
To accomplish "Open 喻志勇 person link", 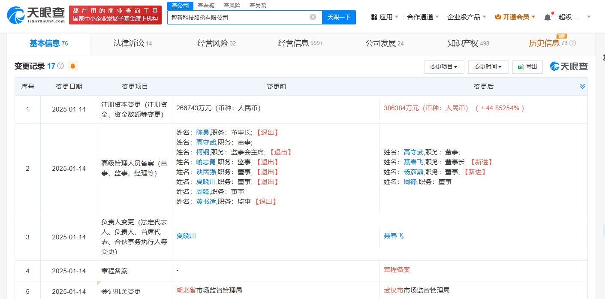I will point(206,162).
